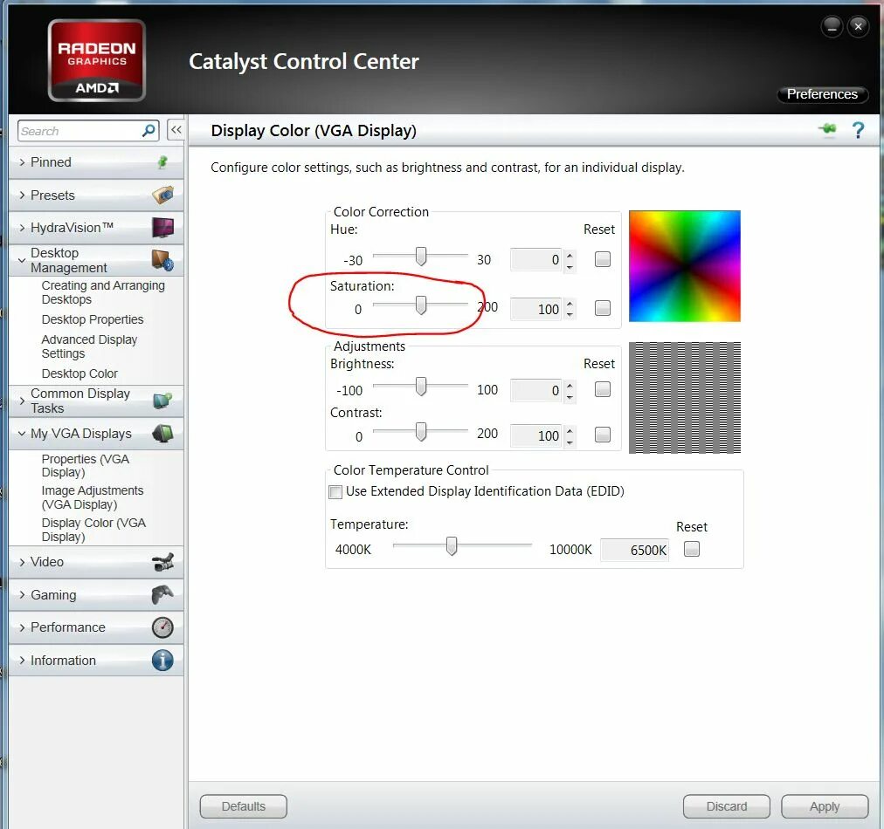Click the Video camera icon
The height and width of the screenshot is (829, 884).
tap(163, 561)
